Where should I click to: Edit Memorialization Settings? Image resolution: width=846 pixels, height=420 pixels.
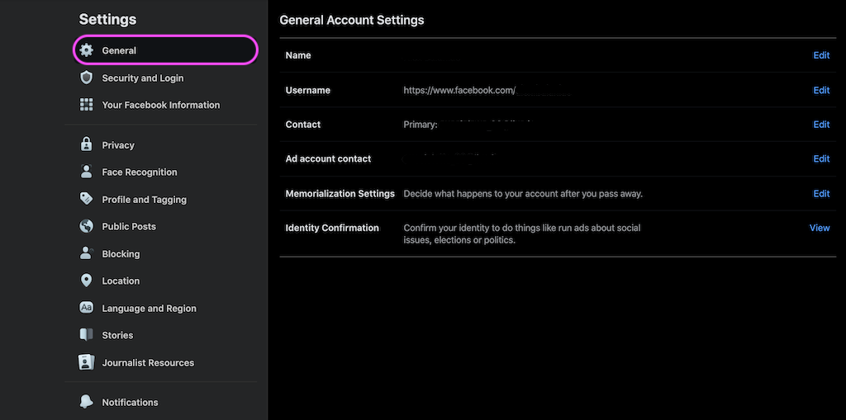tap(821, 193)
